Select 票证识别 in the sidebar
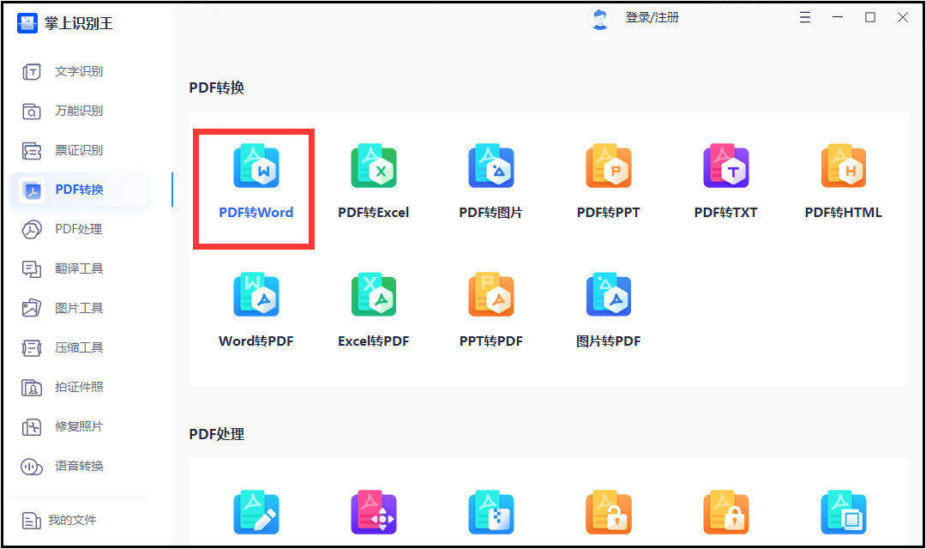Screen dimensions: 926x549 79,151
